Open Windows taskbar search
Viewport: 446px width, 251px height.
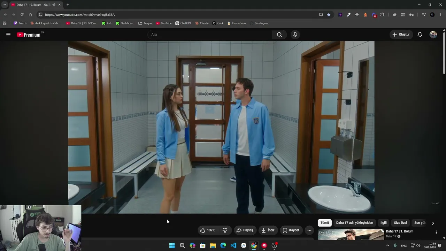[182, 245]
